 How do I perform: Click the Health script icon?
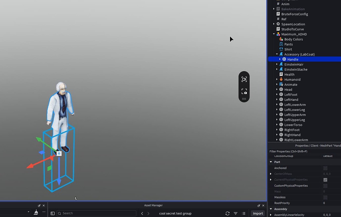(281, 74)
